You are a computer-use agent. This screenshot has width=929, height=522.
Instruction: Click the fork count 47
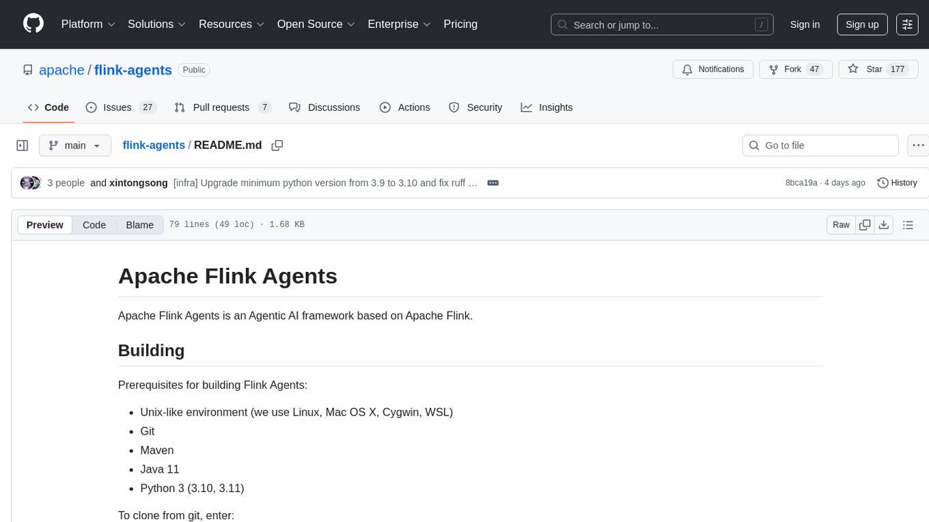pos(814,69)
